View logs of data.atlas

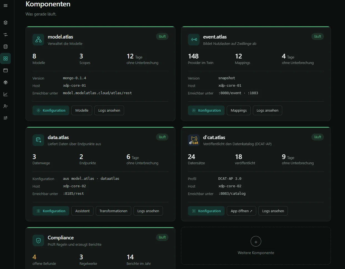148,211
